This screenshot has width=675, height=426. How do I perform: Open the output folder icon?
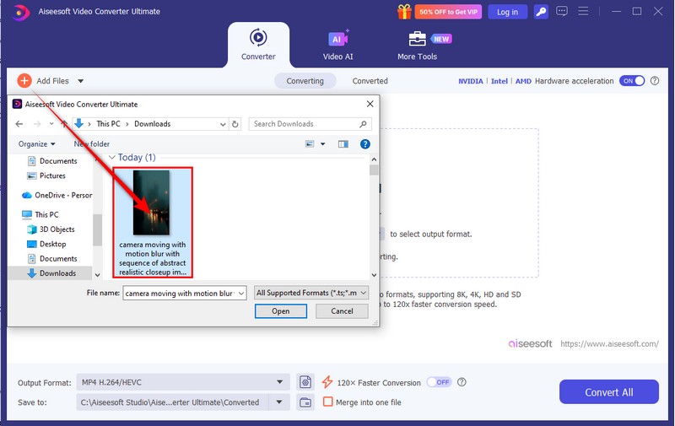(305, 402)
